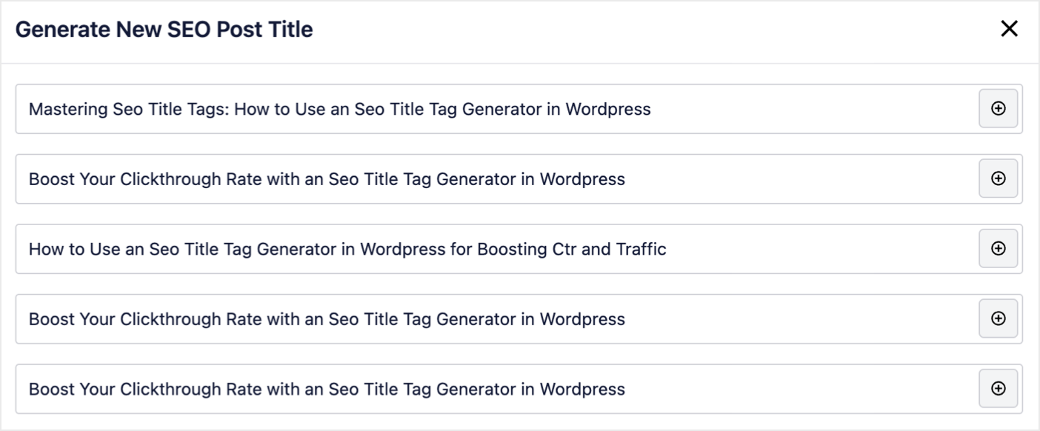Click 'Boosting Ctr' in the third suggestion
The image size is (1040, 431).
tap(527, 250)
